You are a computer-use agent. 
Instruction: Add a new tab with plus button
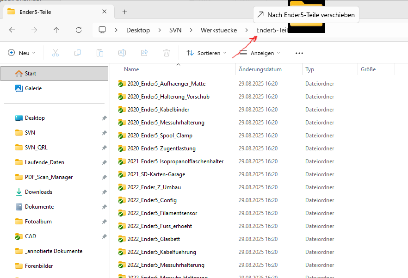(124, 12)
